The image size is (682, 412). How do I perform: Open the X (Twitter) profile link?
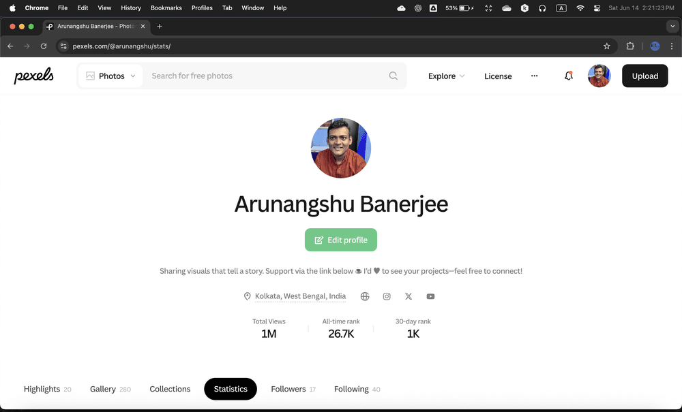point(409,296)
